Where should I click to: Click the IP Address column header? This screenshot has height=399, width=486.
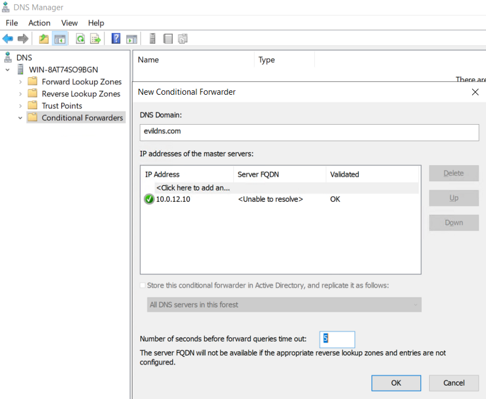[187, 175]
